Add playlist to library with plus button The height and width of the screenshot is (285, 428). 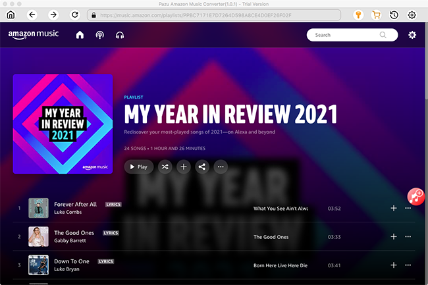point(184,167)
